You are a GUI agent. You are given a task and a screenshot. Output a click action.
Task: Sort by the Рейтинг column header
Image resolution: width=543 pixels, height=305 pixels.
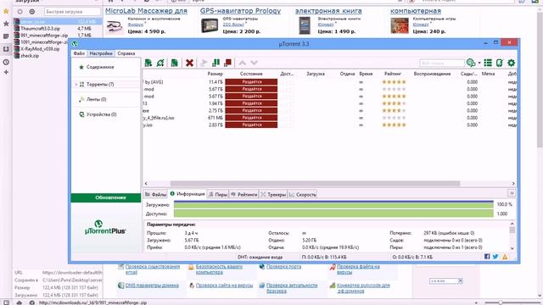[393, 74]
